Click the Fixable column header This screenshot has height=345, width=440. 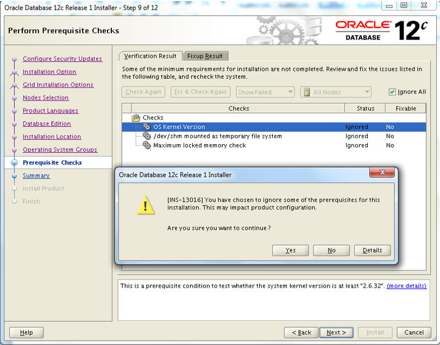[405, 108]
